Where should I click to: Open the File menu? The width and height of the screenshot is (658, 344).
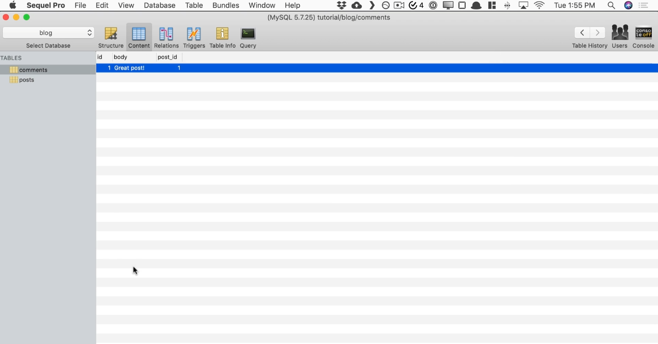pos(80,5)
